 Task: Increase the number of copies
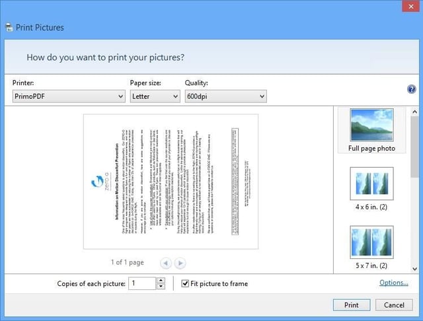[x=161, y=280]
